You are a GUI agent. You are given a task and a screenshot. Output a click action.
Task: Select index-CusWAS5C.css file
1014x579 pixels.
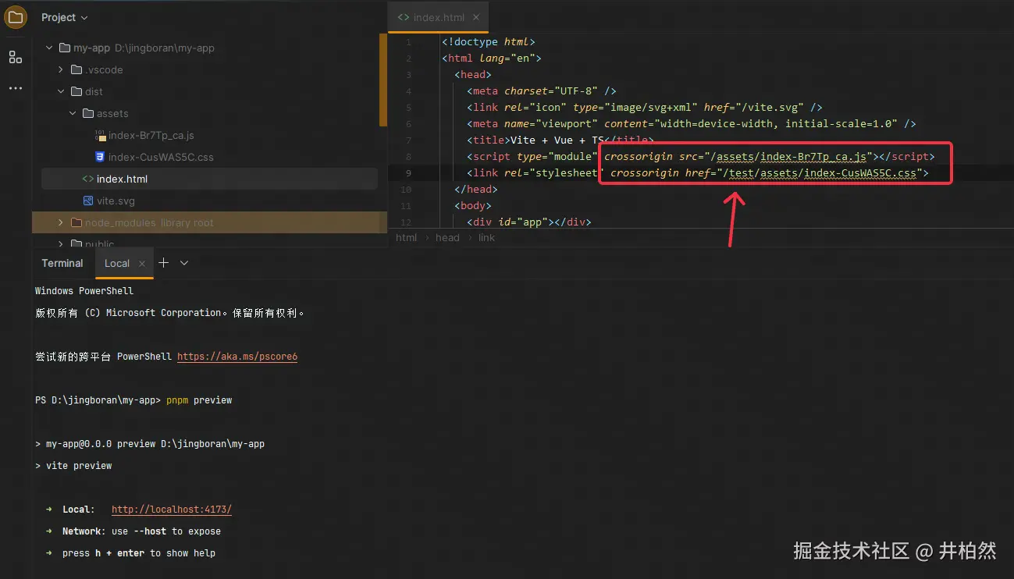pos(161,157)
